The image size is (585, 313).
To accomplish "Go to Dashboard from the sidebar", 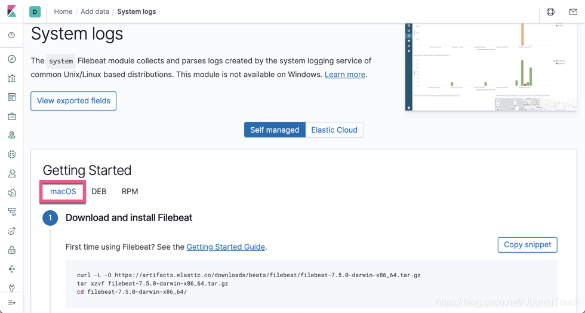I will click(11, 97).
